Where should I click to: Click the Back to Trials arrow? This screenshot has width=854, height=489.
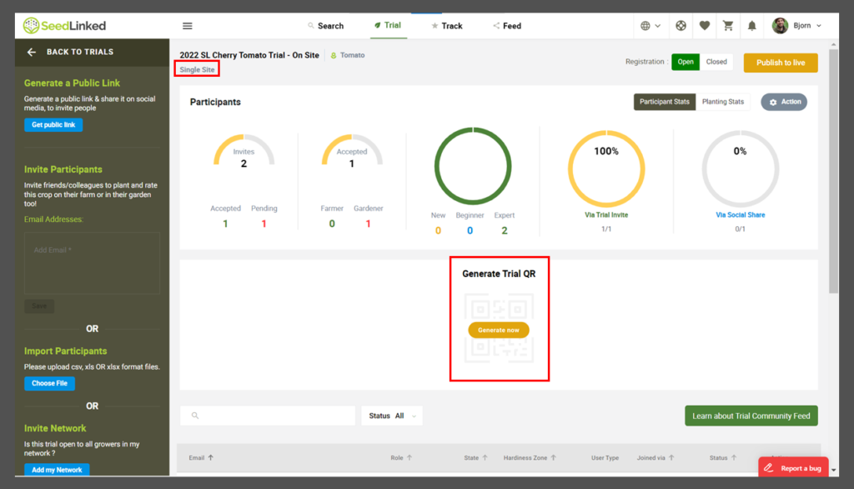pyautogui.click(x=31, y=52)
